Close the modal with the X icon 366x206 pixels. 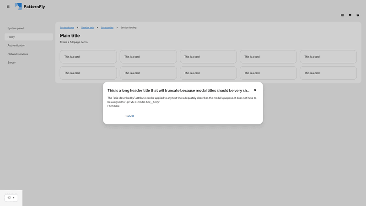(x=255, y=90)
